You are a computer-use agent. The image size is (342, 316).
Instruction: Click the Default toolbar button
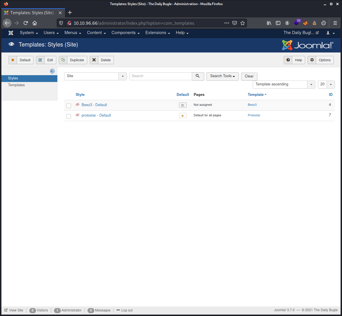click(x=21, y=60)
